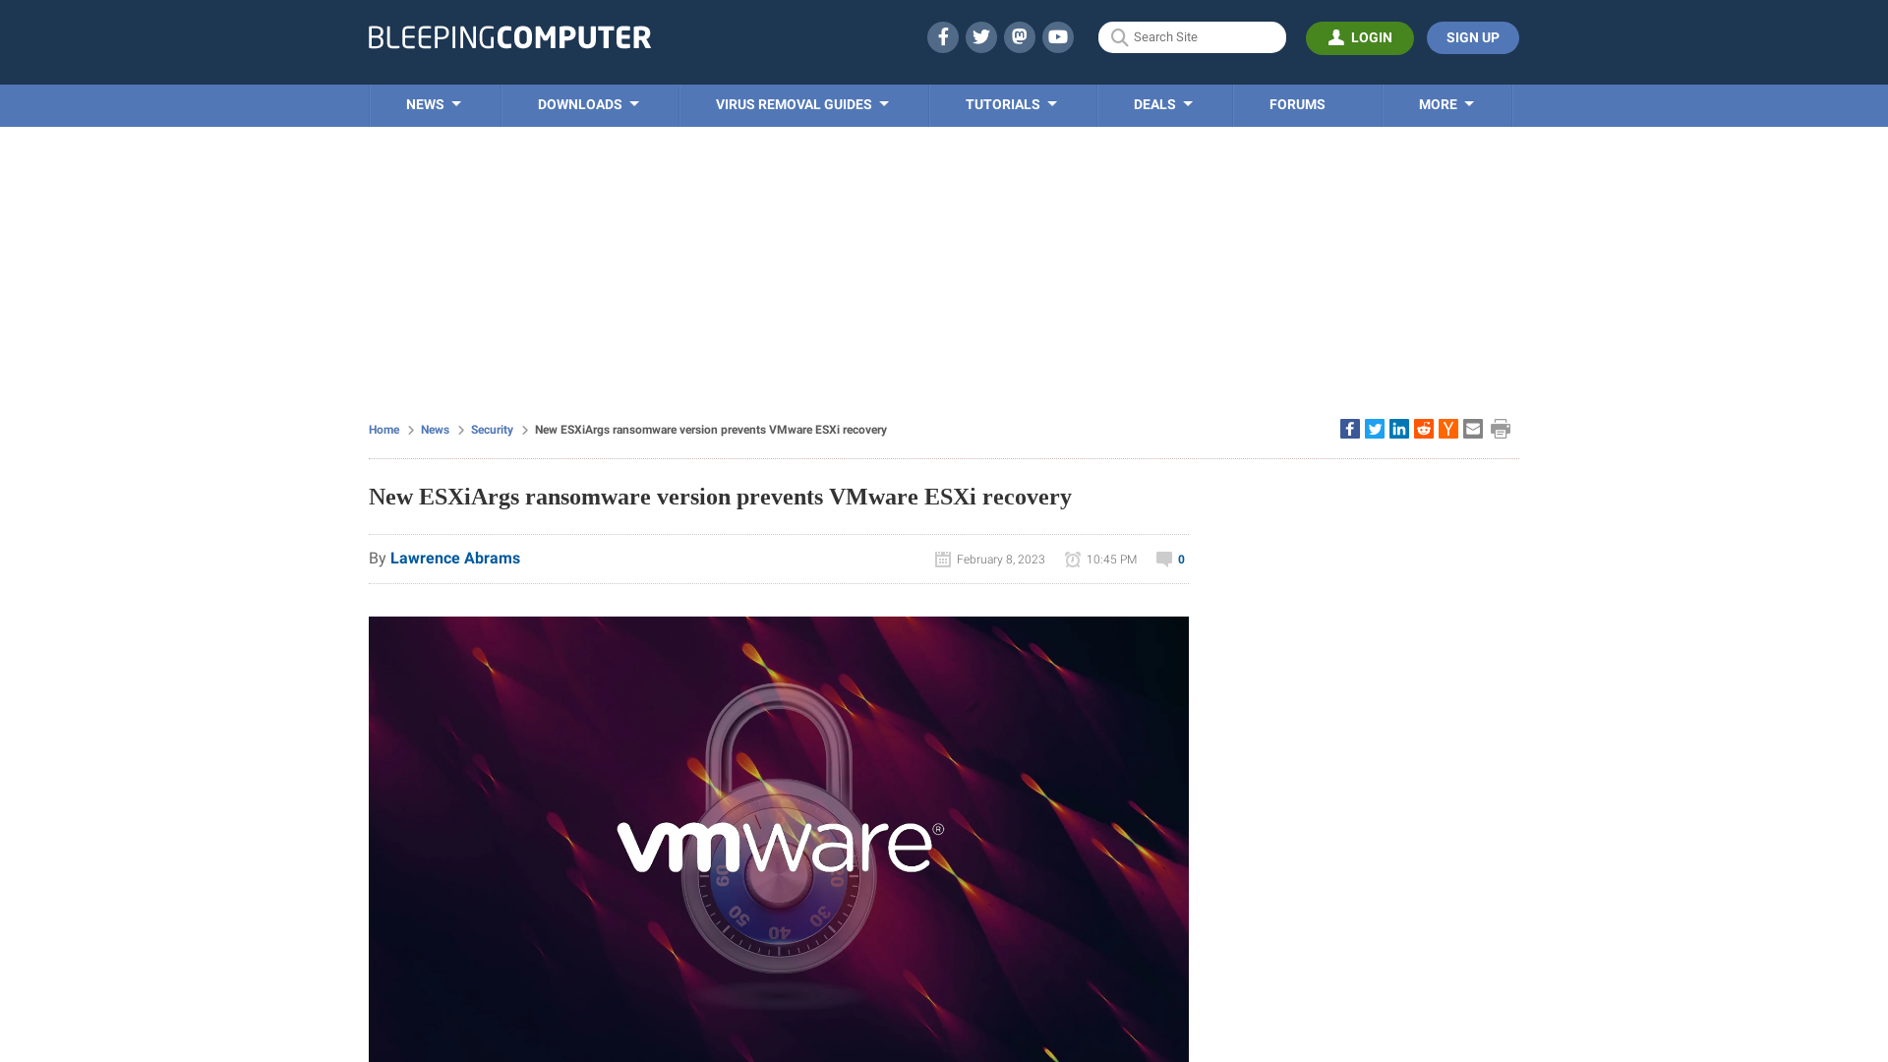Click the Twitter share icon
1888x1062 pixels.
click(1375, 428)
